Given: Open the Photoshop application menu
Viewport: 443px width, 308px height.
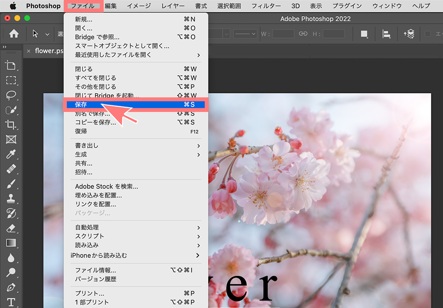Looking at the screenshot, I should tap(43, 6).
